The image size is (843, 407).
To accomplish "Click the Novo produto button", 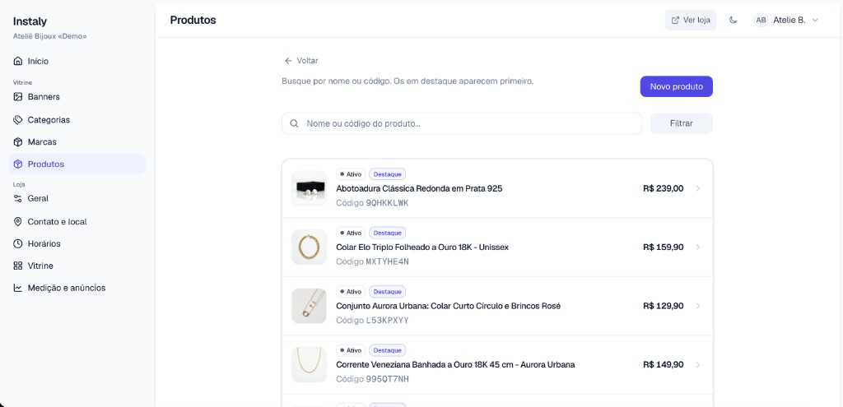I will [677, 86].
